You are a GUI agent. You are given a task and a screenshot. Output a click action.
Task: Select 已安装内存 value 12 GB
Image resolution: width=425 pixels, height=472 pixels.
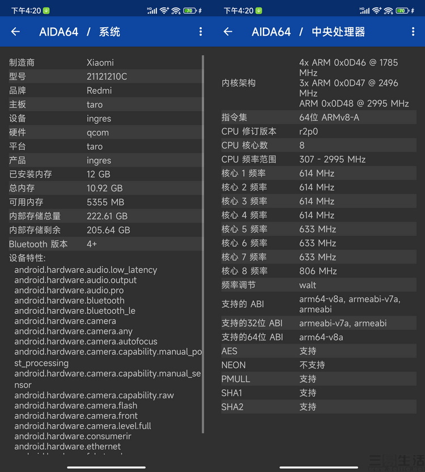pos(99,175)
